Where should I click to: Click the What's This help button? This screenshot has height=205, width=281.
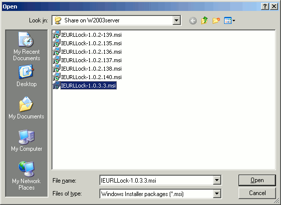[x=265, y=6]
